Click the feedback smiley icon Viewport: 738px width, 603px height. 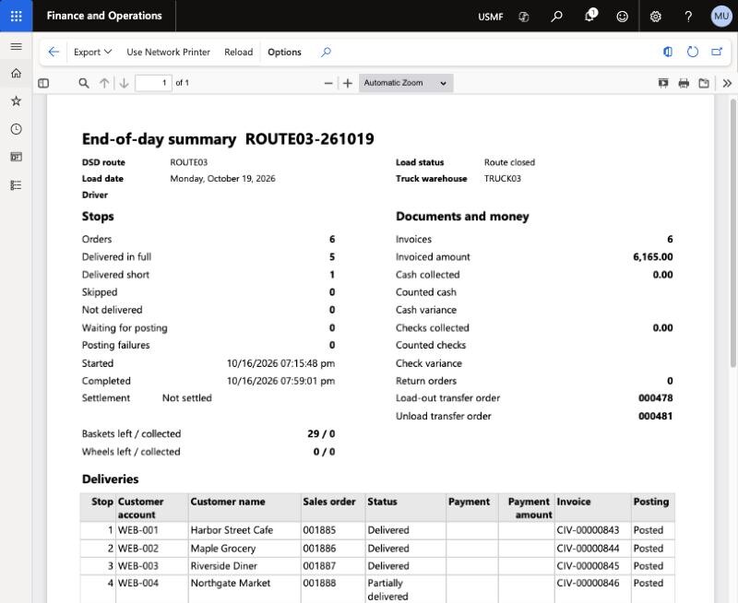point(622,17)
